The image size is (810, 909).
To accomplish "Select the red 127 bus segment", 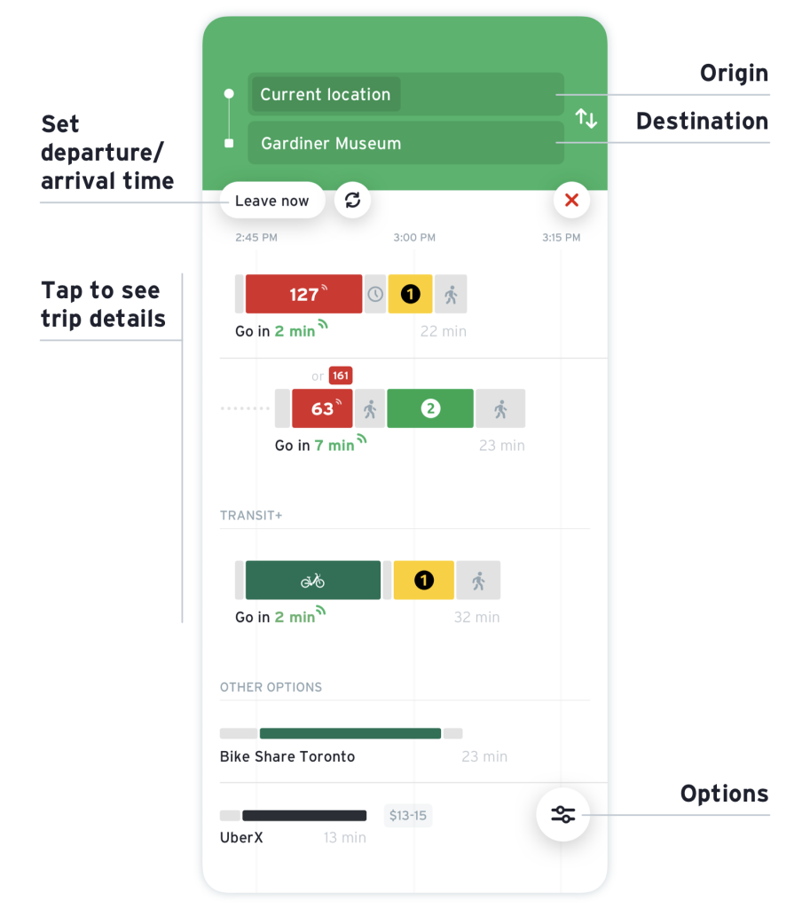I will pos(303,294).
